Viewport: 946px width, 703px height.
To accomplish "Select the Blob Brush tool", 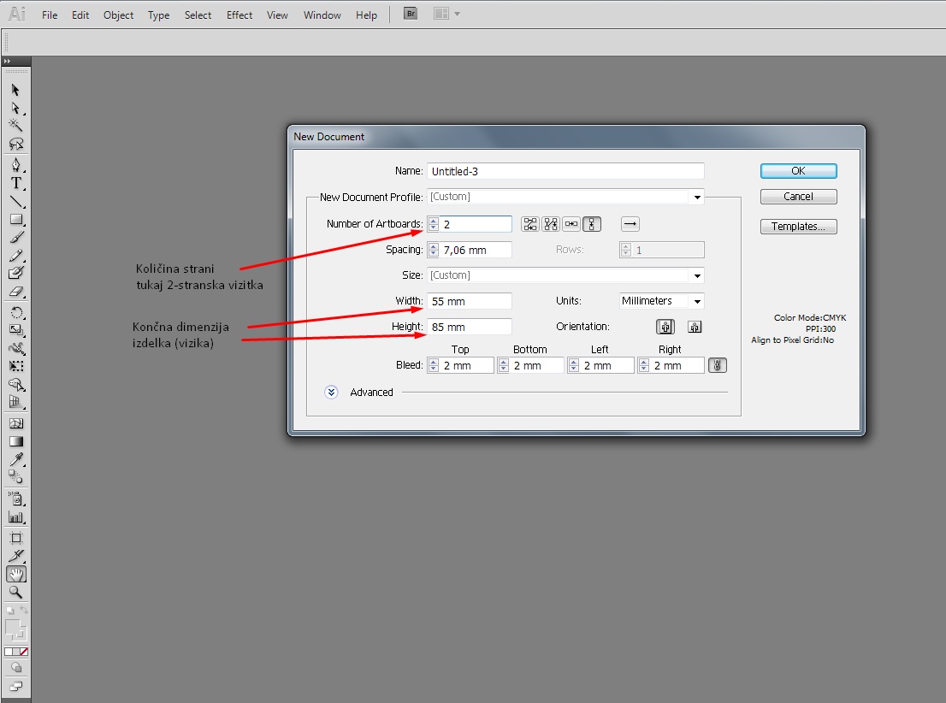I will click(15, 274).
